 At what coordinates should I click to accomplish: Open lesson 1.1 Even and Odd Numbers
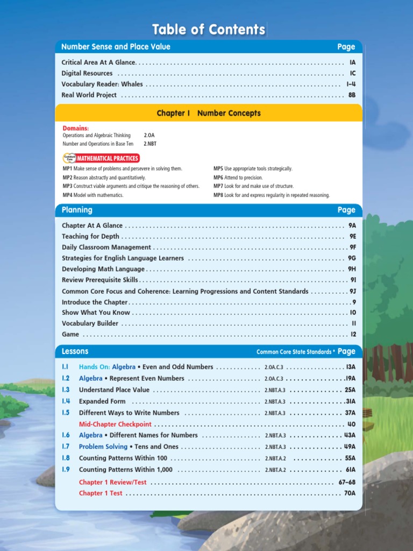pyautogui.click(x=209, y=367)
